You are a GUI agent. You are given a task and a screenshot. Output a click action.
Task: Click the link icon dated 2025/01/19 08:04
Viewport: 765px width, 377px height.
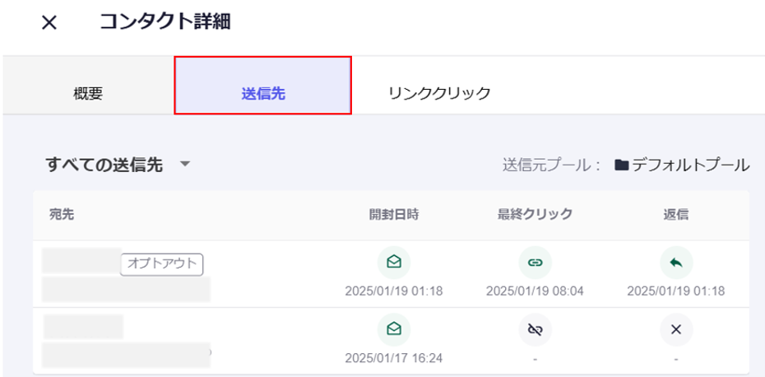pos(535,263)
